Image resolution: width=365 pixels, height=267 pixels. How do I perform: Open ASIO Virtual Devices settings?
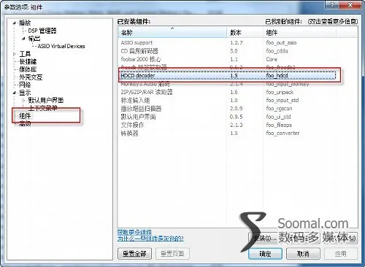[x=61, y=46]
